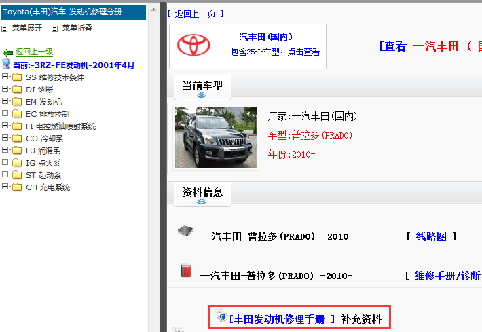Click the IG 点火系 folder icon
The height and width of the screenshot is (332, 482).
pyautogui.click(x=17, y=163)
